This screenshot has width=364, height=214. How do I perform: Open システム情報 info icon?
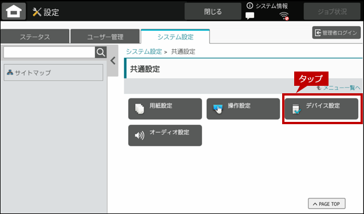coord(250,6)
